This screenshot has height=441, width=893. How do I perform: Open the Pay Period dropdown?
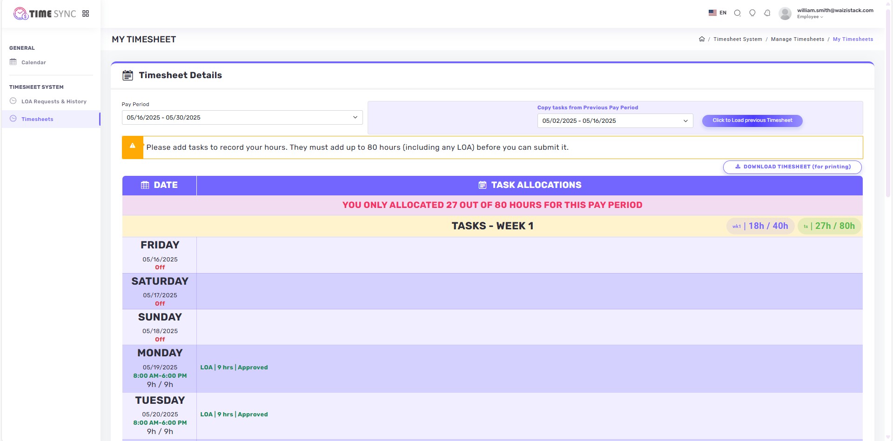(242, 117)
